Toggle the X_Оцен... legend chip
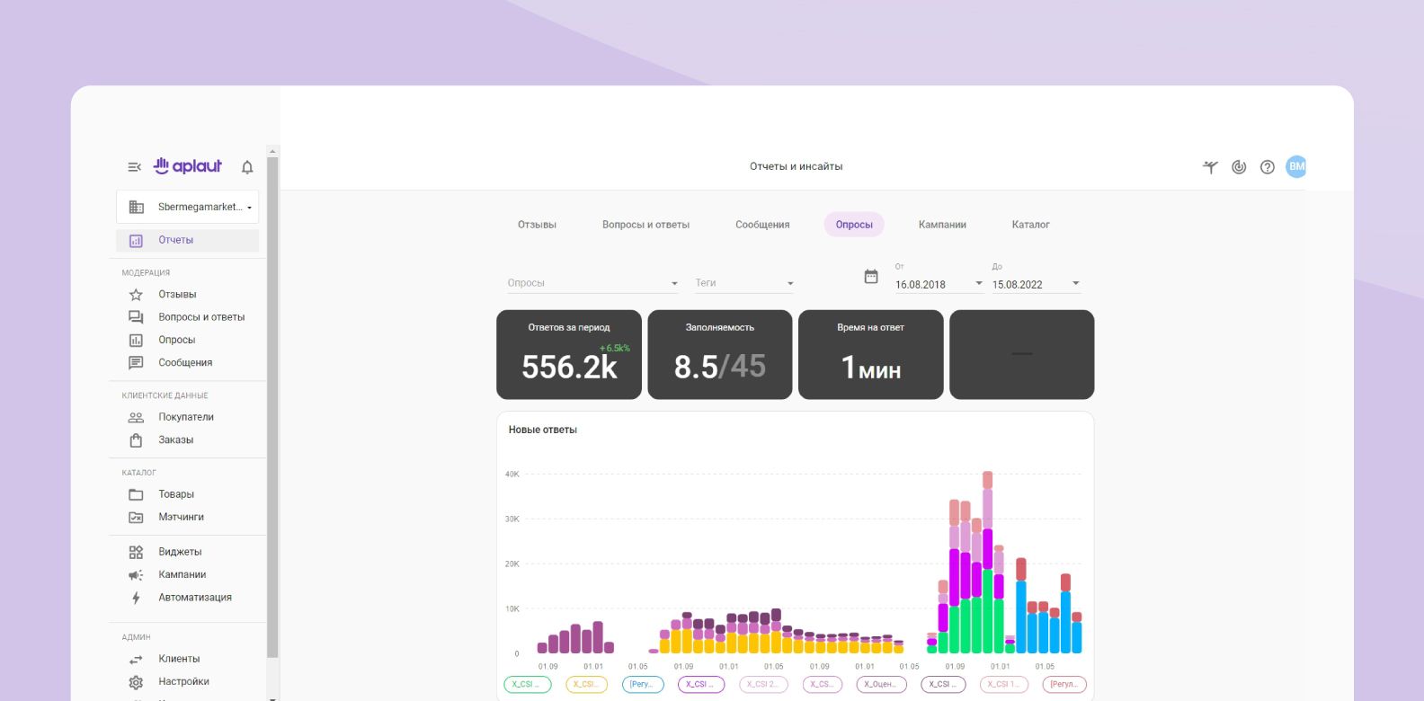The image size is (1424, 701). [881, 684]
